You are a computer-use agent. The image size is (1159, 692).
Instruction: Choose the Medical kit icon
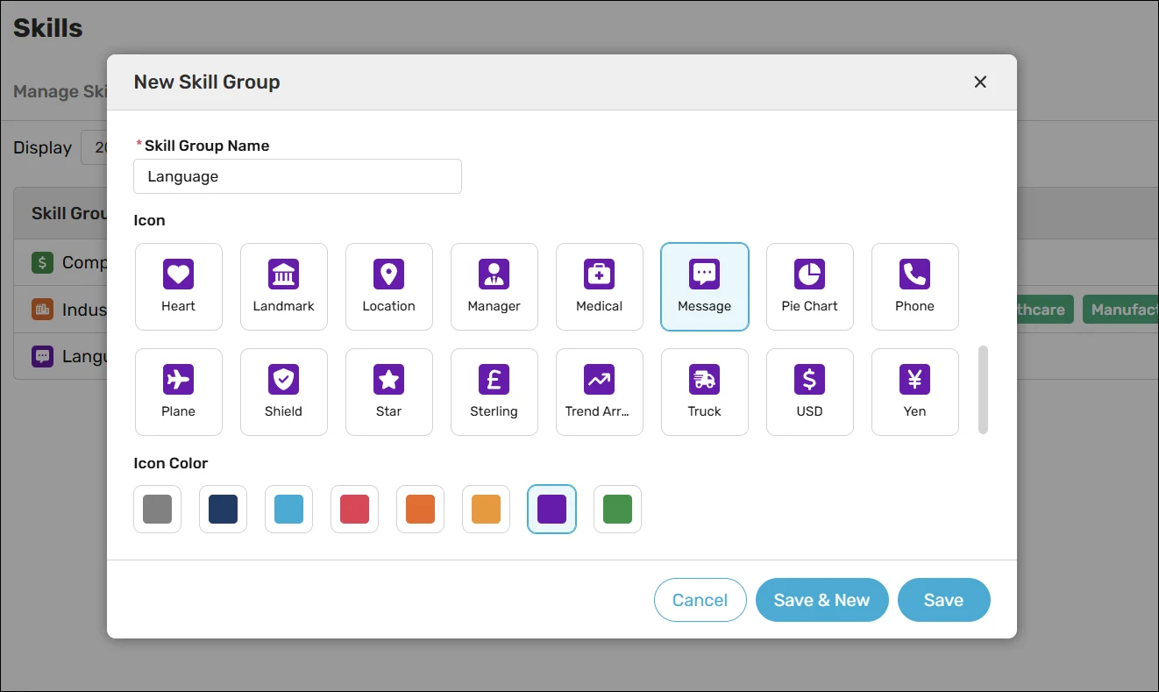pyautogui.click(x=600, y=287)
